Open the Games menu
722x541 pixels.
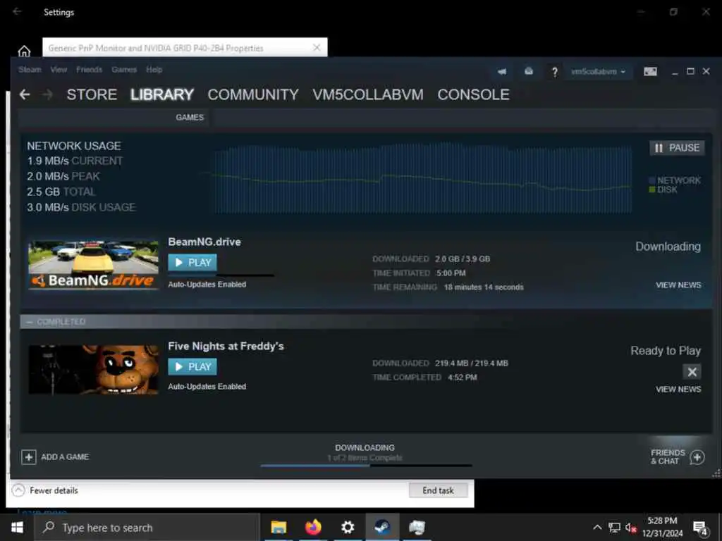[x=124, y=70]
